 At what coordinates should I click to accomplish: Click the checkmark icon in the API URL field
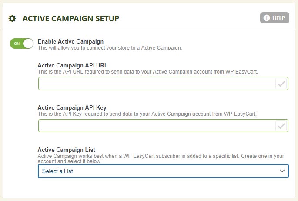[x=281, y=84]
